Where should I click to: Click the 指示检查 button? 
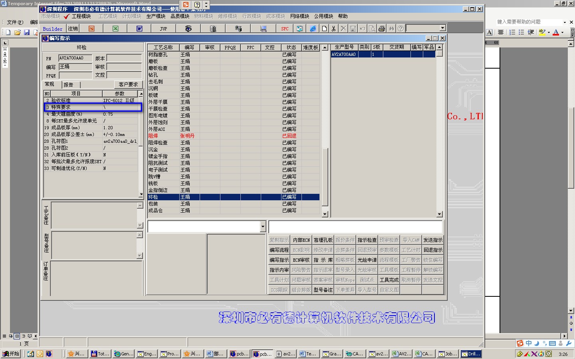point(367,240)
